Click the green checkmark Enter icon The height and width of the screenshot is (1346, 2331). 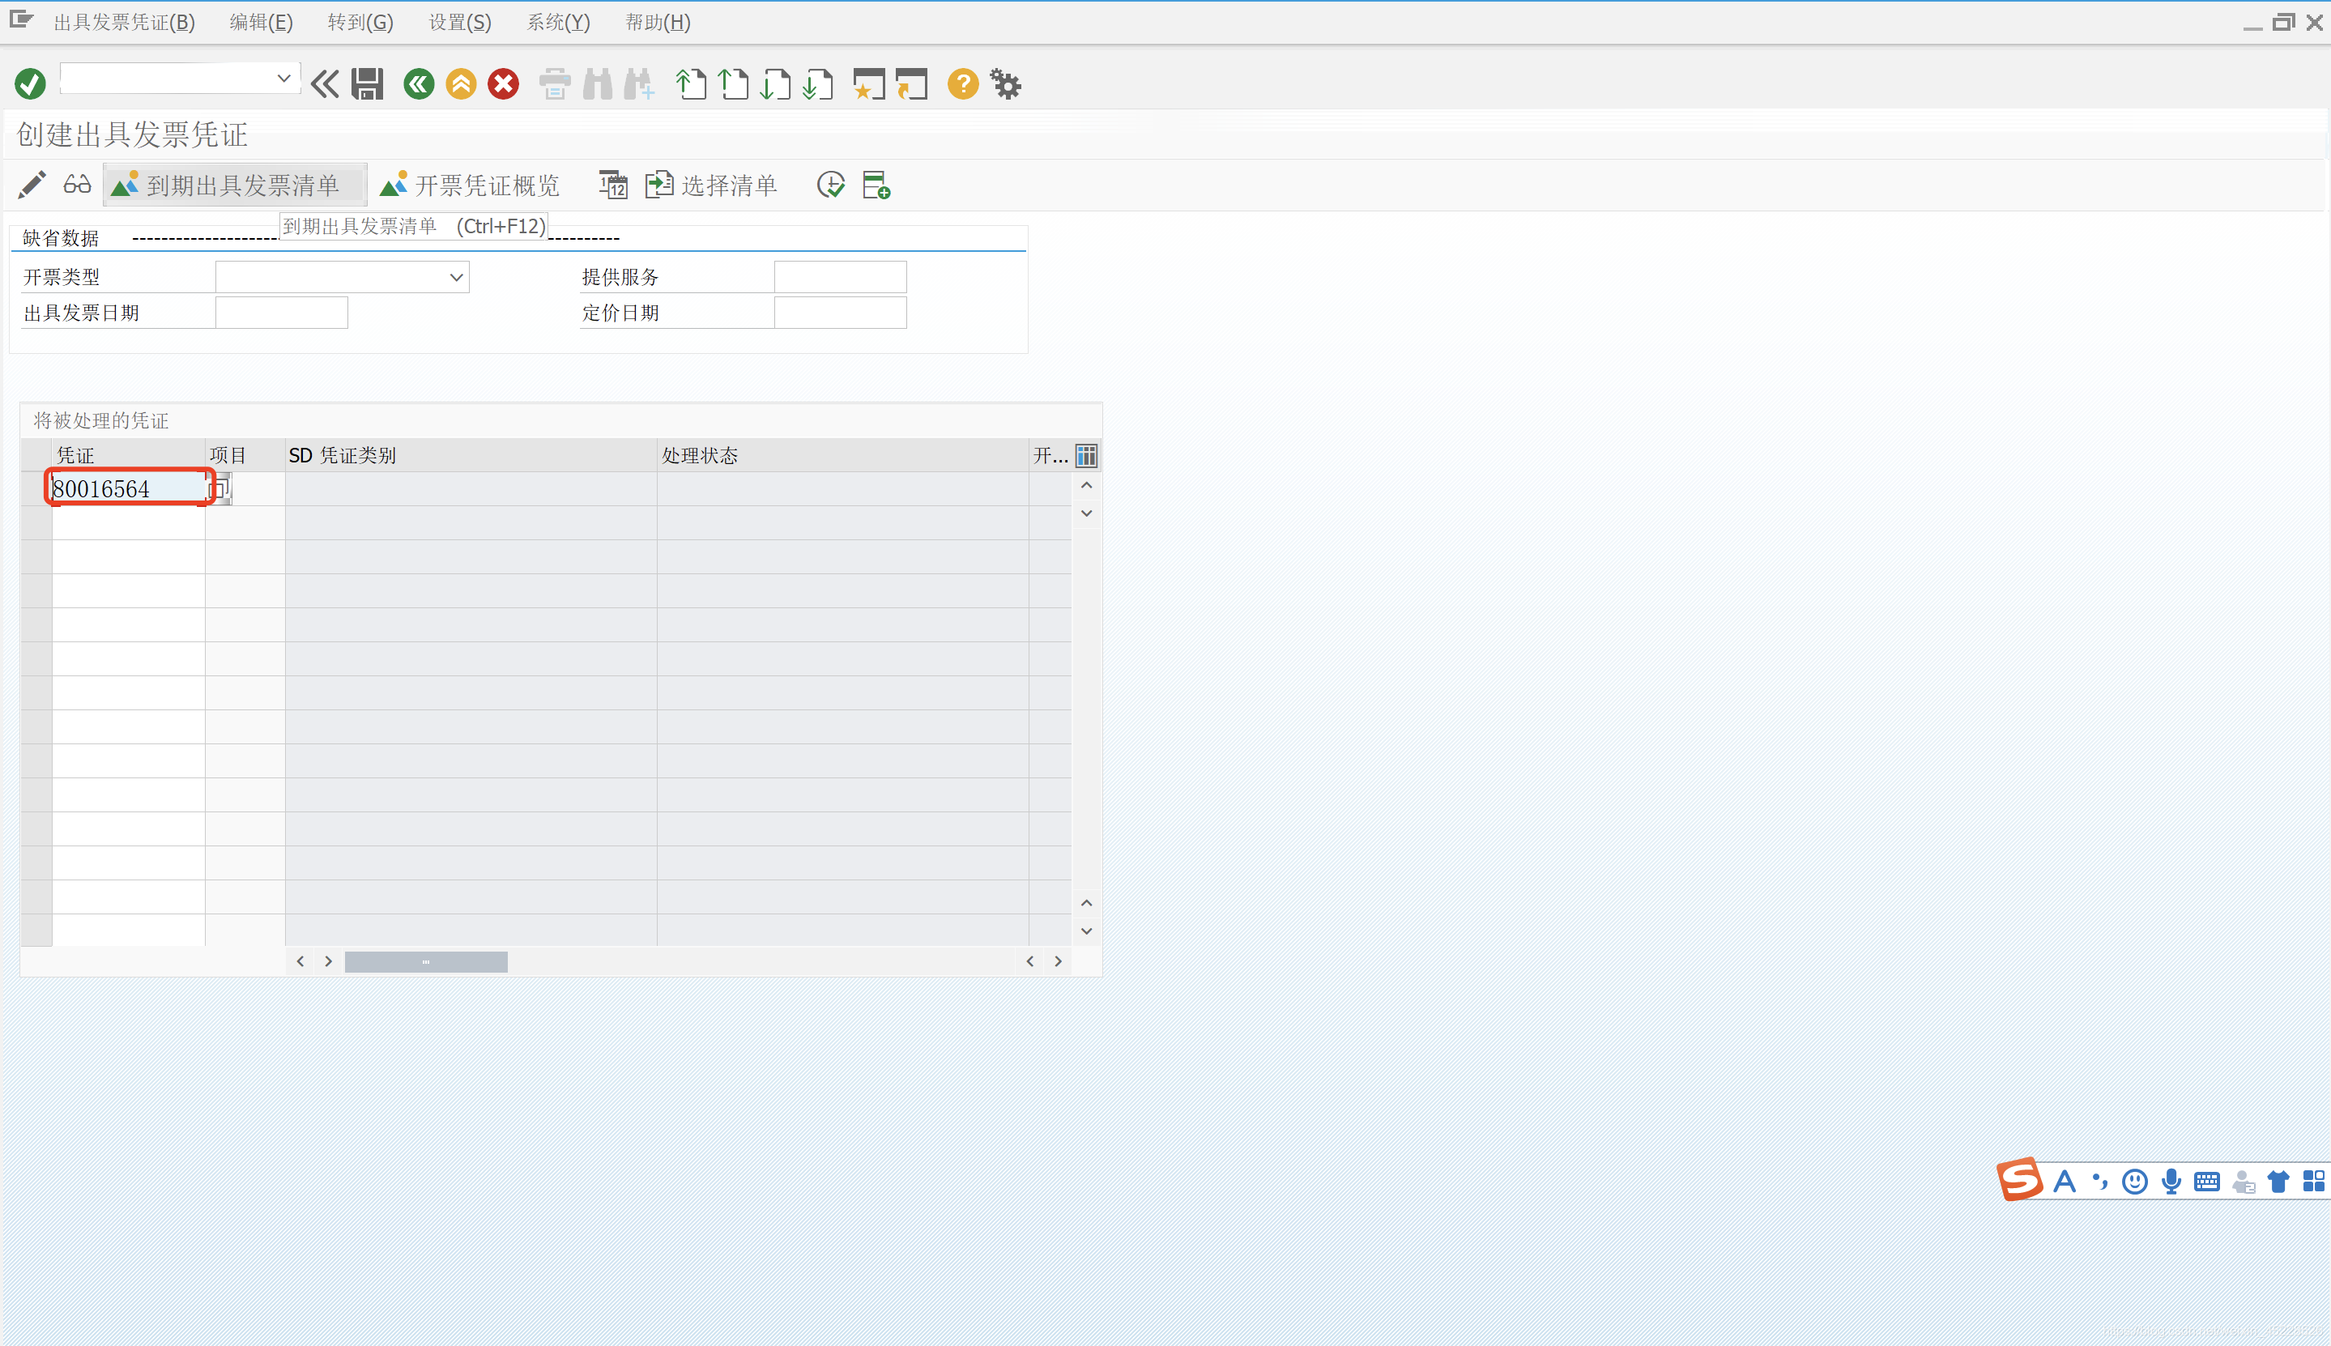click(x=30, y=84)
